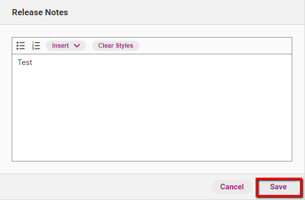Toggle unordered bullet list icon in toolbar
This screenshot has height=200, width=305.
pyautogui.click(x=20, y=46)
